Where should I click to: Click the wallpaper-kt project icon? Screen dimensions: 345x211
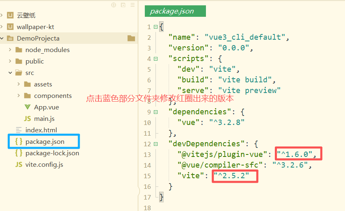pyautogui.click(x=10, y=27)
